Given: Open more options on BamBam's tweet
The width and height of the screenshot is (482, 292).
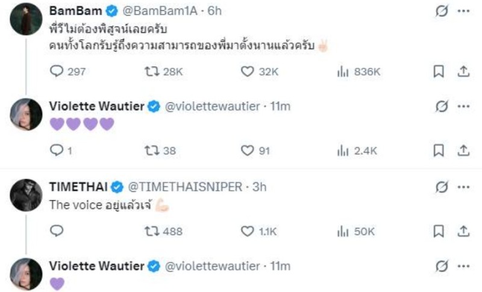Looking at the screenshot, I should (x=463, y=11).
